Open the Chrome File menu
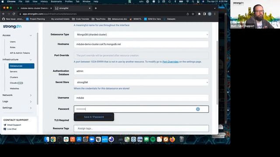The height and width of the screenshot is (157, 280). pos(21,1)
